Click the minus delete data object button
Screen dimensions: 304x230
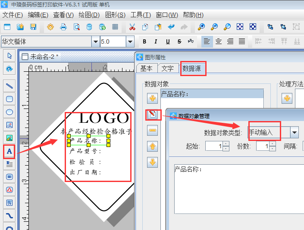tap(153, 131)
